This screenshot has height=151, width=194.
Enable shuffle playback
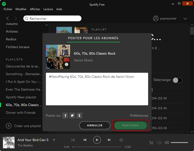(x=73, y=140)
